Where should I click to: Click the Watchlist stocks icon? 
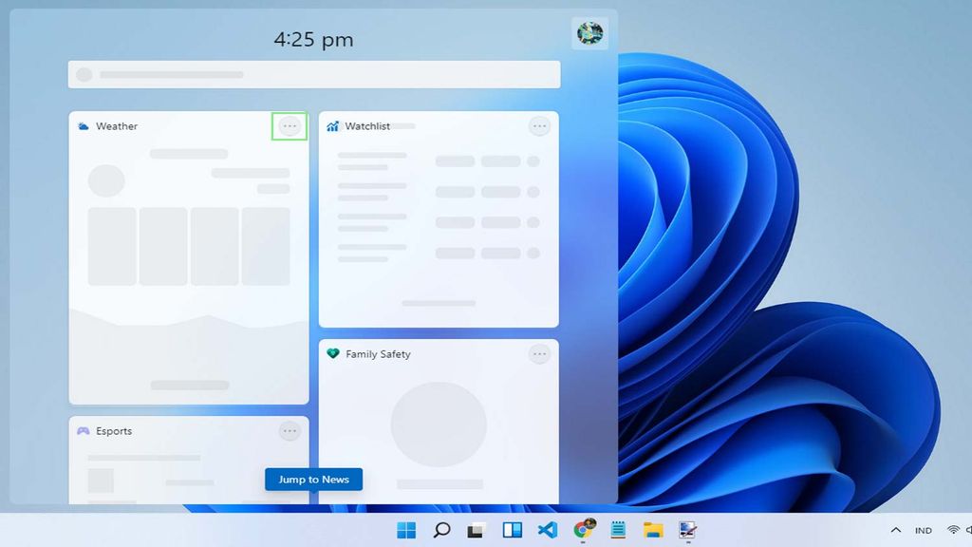click(x=333, y=125)
